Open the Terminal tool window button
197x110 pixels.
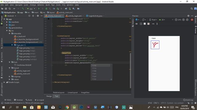[x=18, y=100]
